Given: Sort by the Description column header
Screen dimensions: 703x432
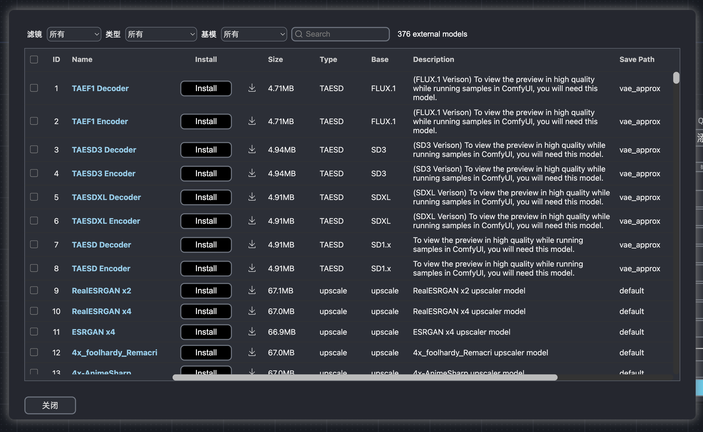Looking at the screenshot, I should pos(433,59).
